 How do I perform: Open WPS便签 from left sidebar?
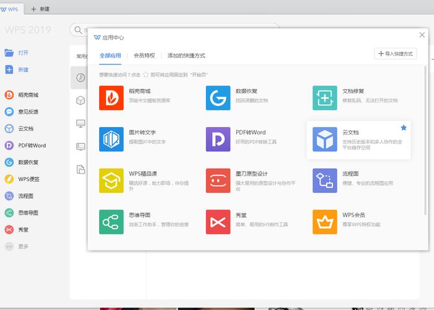tap(22, 179)
